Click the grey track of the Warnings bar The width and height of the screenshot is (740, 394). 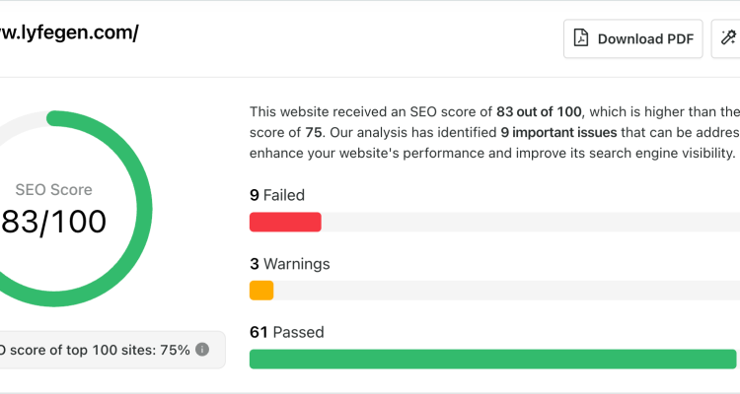point(507,291)
